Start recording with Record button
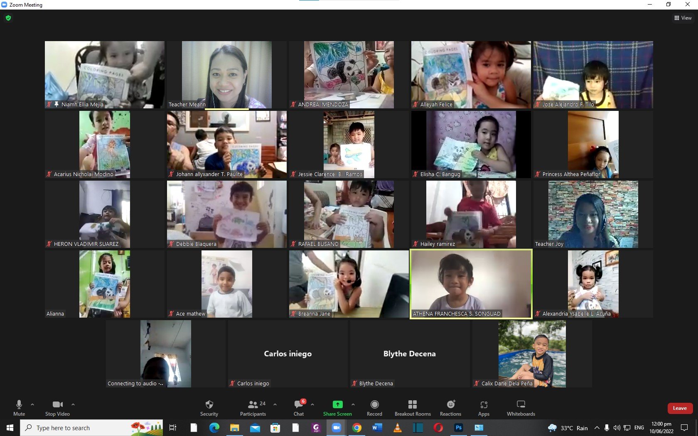Screen dimensions: 698x436 (x=374, y=408)
